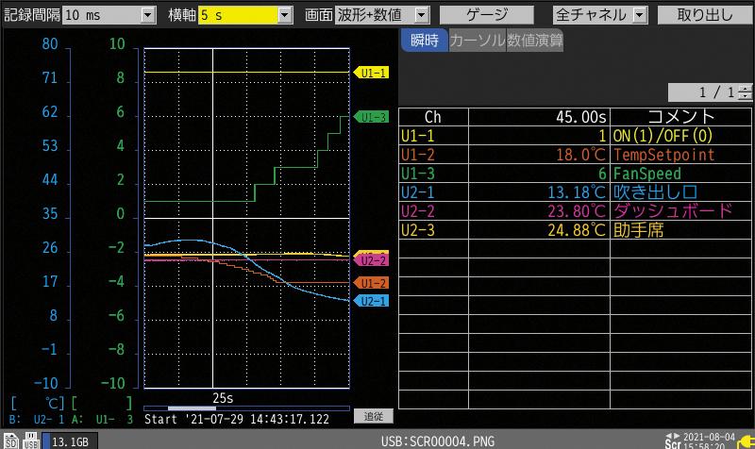Click the green U1-3 channel marker tag
Image resolution: width=755 pixels, height=449 pixels.
pos(372,117)
